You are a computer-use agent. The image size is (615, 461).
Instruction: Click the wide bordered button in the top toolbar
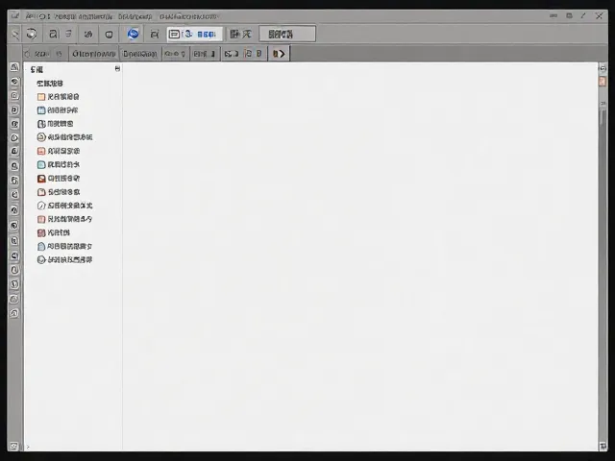pyautogui.click(x=287, y=35)
